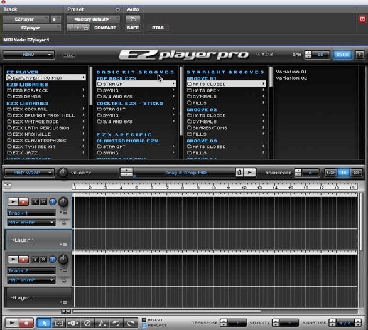Play Track 2 using its play button
The width and height of the screenshot is (368, 330).
13,259
